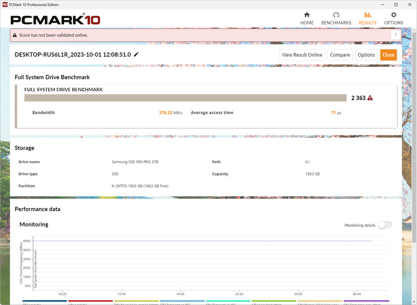This screenshot has width=417, height=305.
Task: Click the result name DESKTOP-RUS6L1R text
Action: (x=73, y=55)
